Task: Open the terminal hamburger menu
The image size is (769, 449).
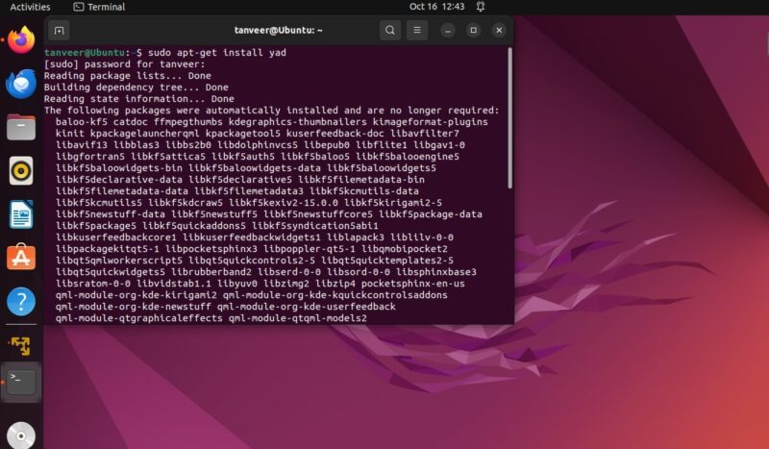Action: (x=417, y=31)
